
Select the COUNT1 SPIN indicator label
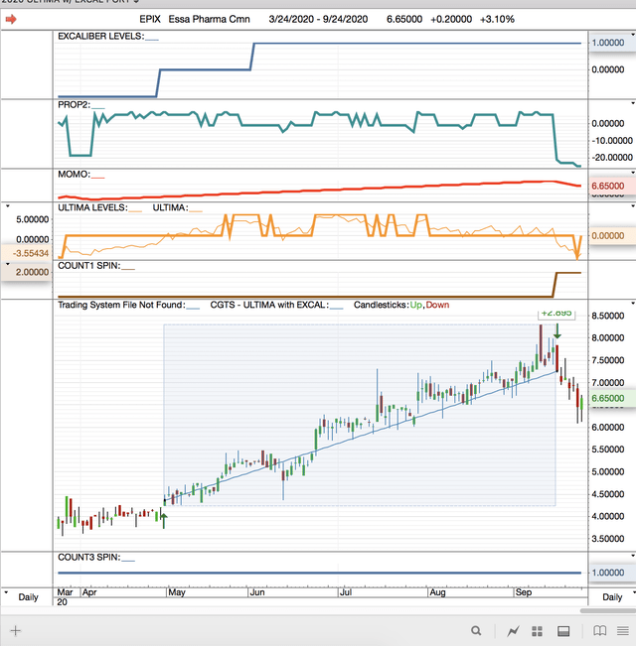pyautogui.click(x=89, y=266)
